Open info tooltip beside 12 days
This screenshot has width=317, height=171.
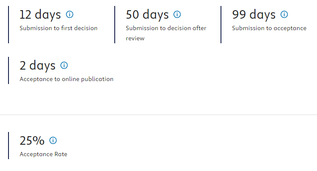coord(70,14)
